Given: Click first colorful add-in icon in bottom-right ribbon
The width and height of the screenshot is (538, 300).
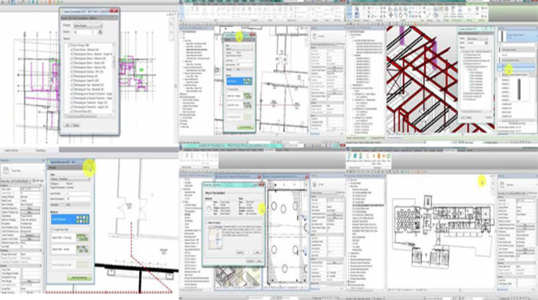Looking at the screenshot, I should coord(349,157).
